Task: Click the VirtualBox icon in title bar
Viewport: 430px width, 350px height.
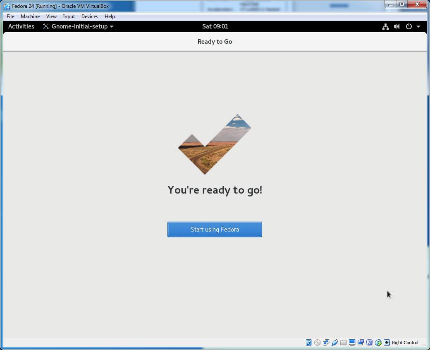Action: click(x=7, y=6)
